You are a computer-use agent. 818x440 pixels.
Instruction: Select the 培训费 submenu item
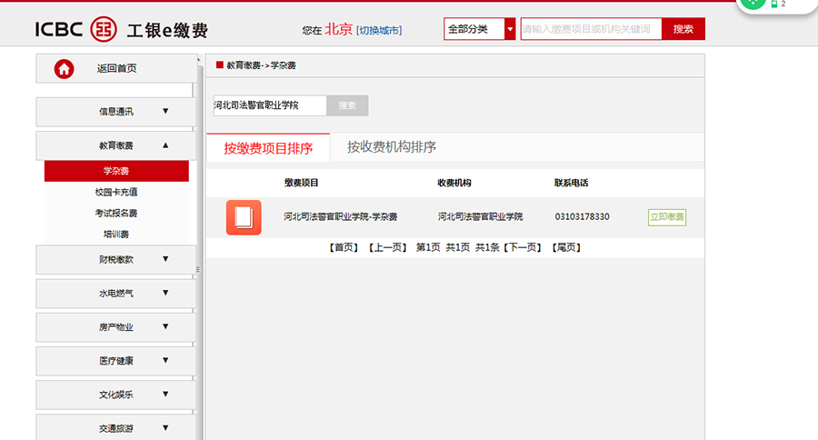(116, 235)
